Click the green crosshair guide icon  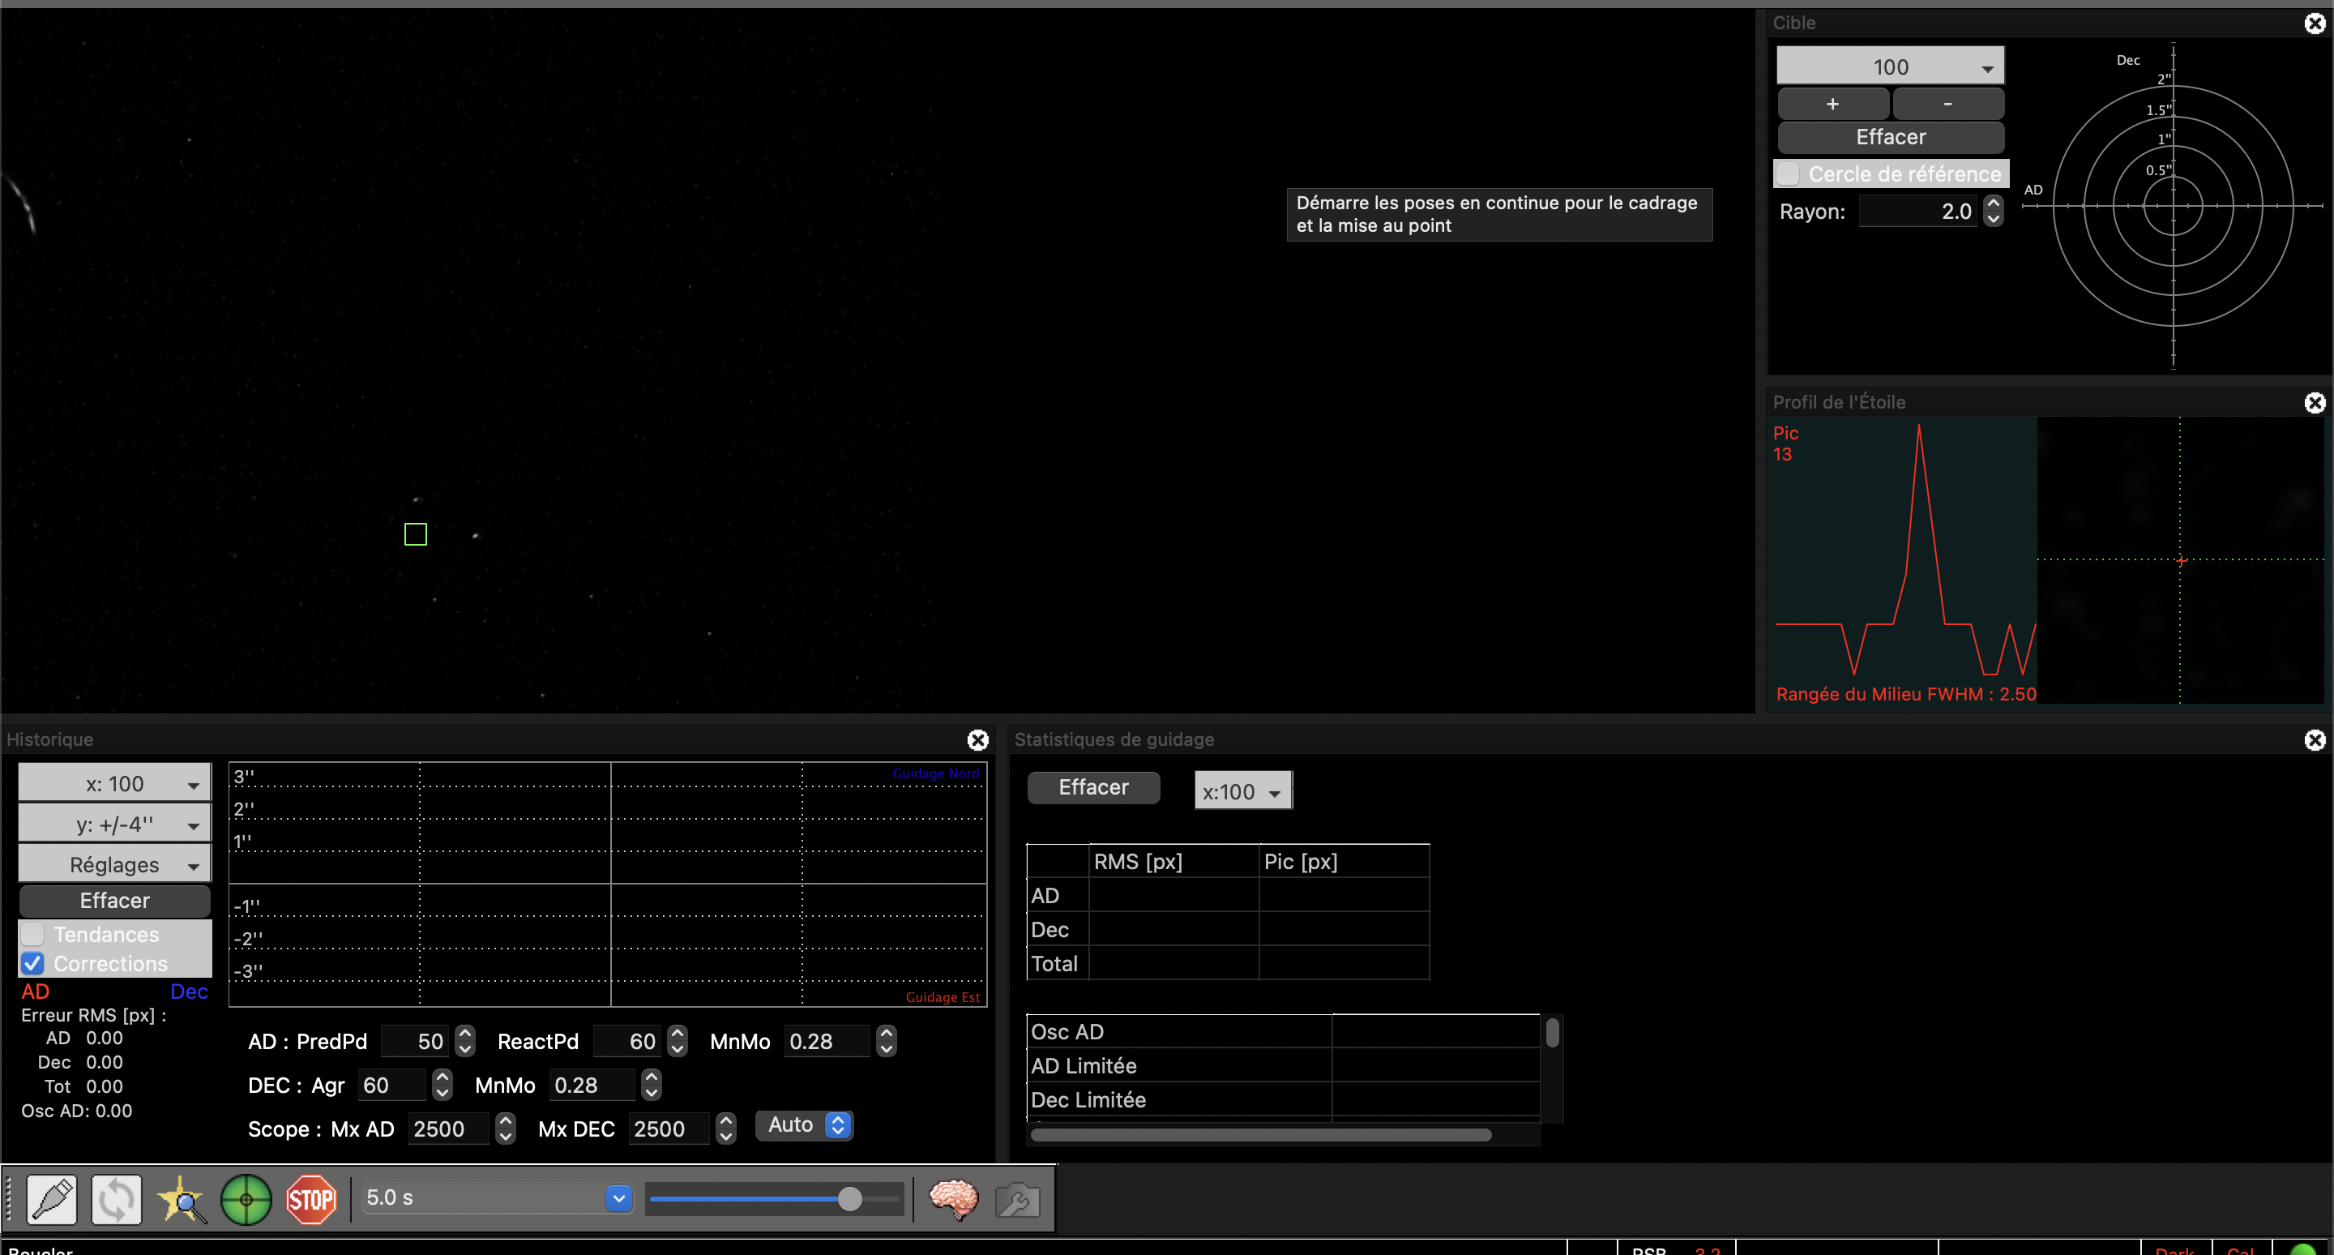pos(246,1199)
